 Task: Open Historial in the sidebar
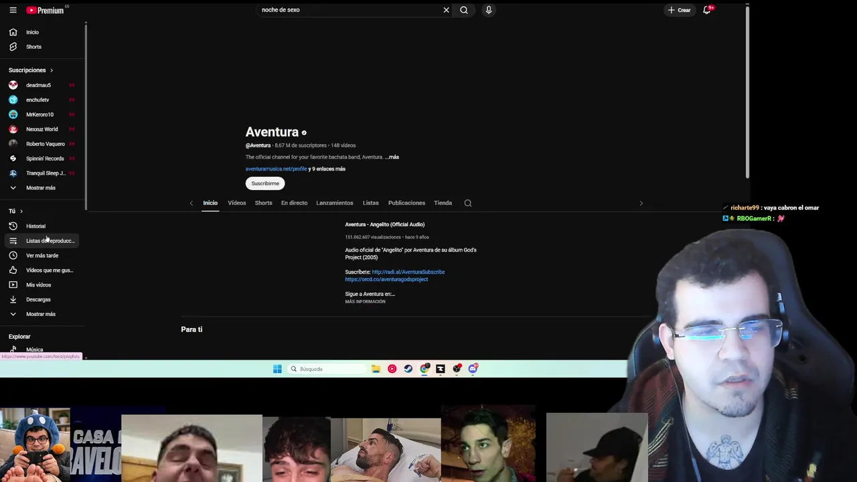(42, 226)
